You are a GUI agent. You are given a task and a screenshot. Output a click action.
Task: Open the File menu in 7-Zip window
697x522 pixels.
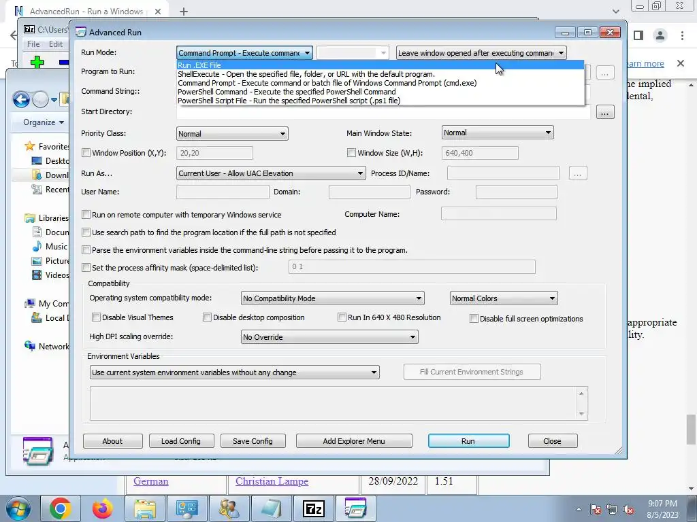click(x=33, y=44)
